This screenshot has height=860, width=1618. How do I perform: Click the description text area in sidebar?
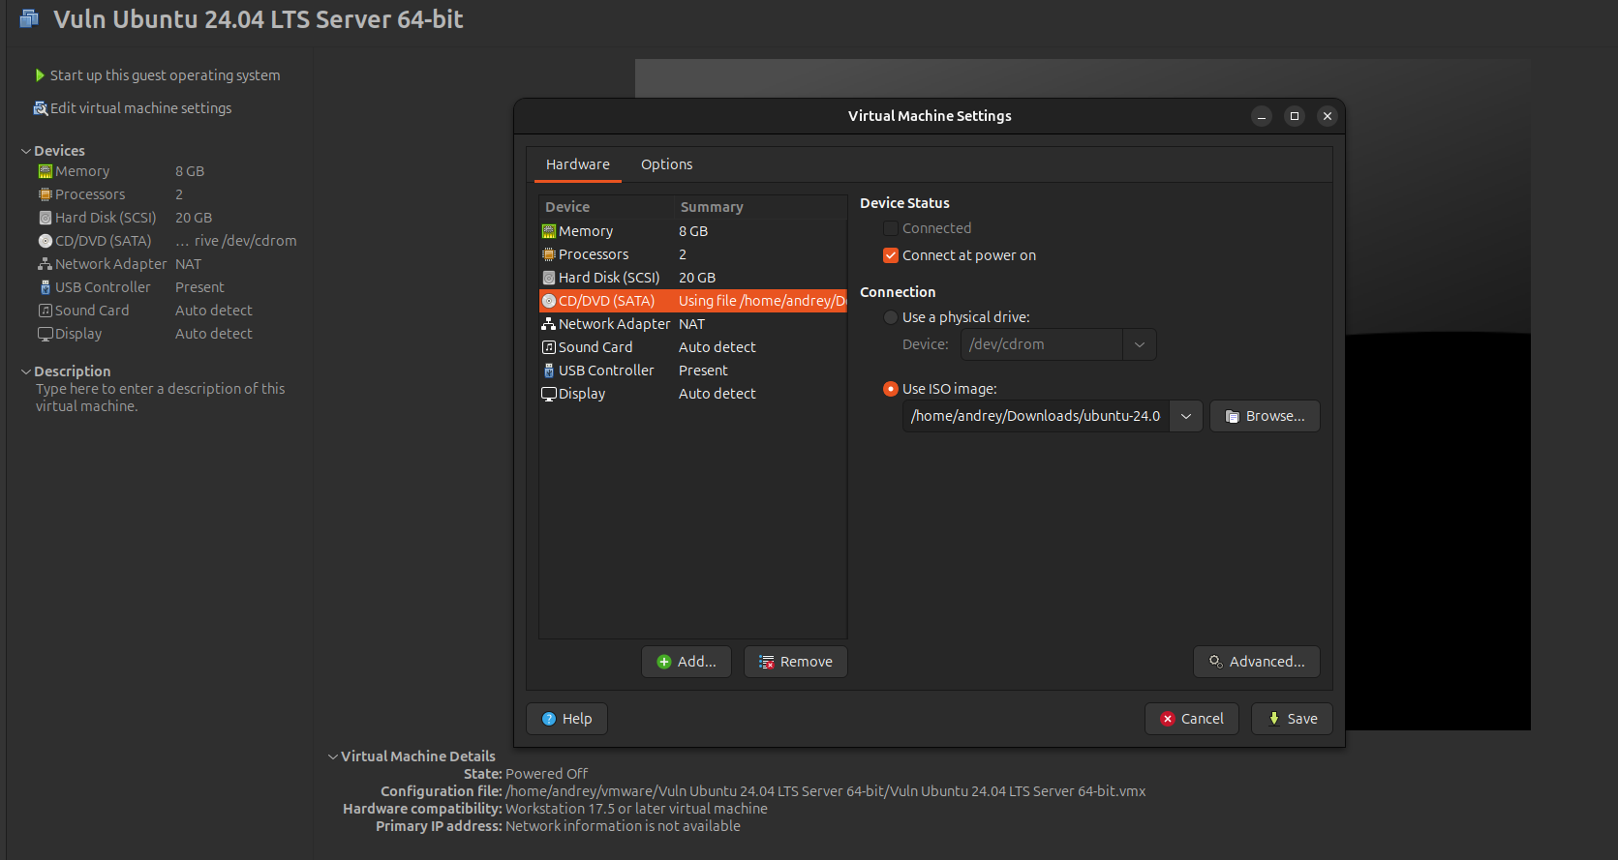(x=161, y=398)
